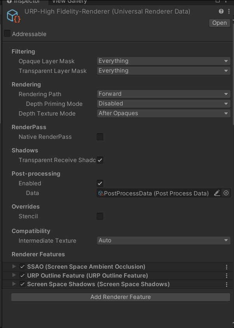234x328 pixels.
Task: Open the Opaque Layer Mask dropdown
Action: coord(163,61)
